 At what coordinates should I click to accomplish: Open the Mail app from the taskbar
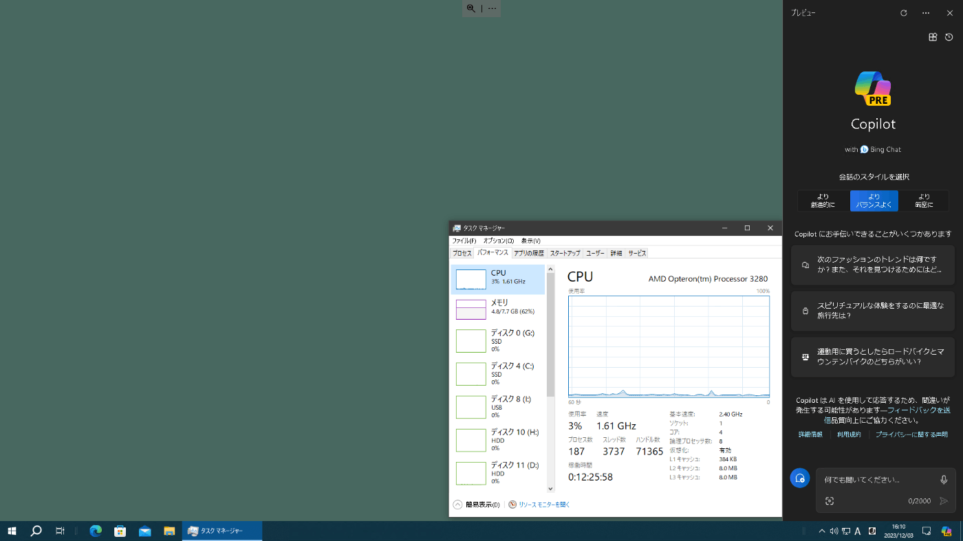[144, 531]
